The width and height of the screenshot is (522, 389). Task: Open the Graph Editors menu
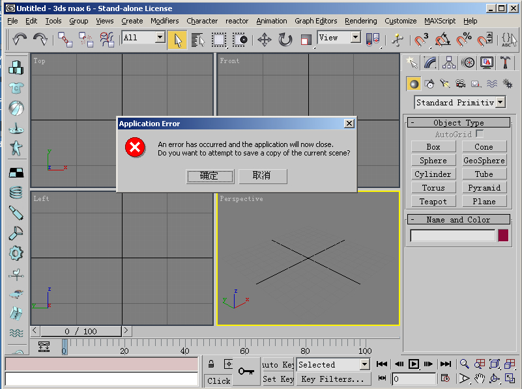[315, 21]
